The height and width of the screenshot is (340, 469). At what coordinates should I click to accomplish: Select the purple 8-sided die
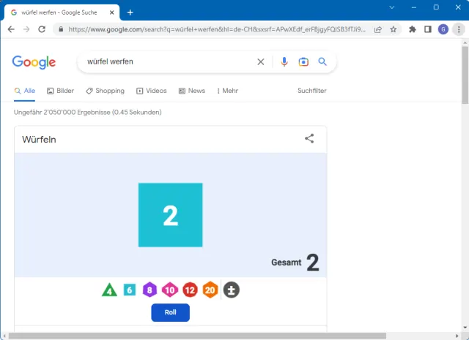(x=149, y=290)
